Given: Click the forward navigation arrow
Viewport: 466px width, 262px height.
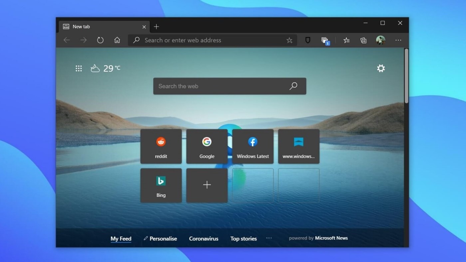Looking at the screenshot, I should (84, 40).
